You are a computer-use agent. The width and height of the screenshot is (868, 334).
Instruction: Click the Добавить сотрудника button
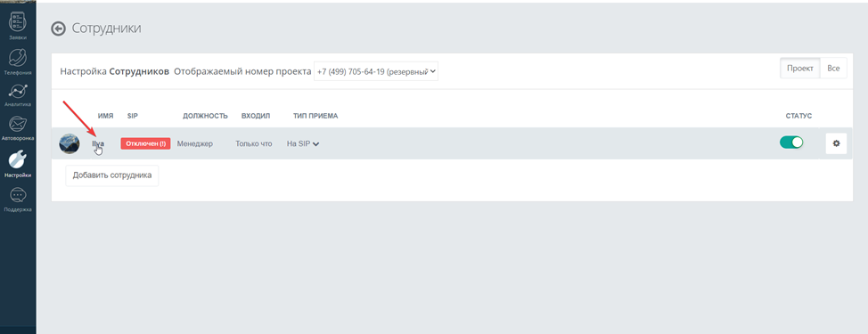coord(111,175)
